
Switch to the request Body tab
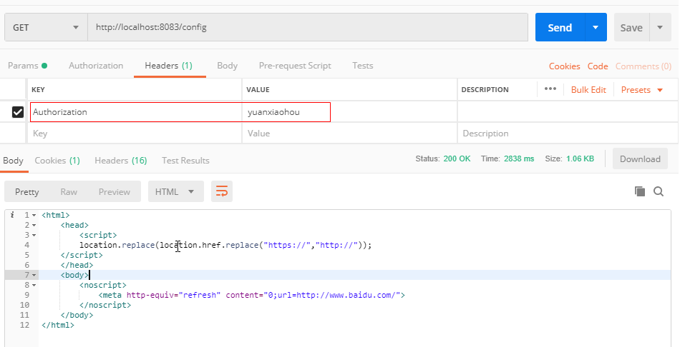pyautogui.click(x=227, y=66)
